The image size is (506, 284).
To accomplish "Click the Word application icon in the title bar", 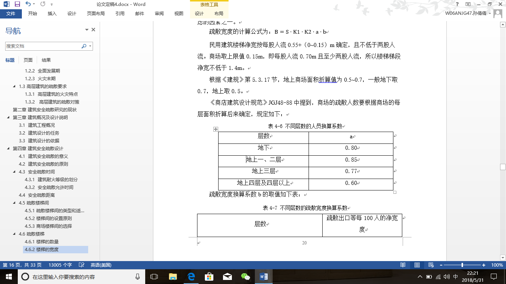I will (x=6, y=4).
